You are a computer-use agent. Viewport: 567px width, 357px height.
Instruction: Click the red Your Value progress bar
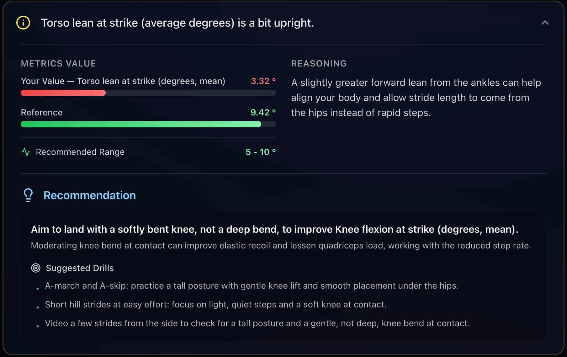pyautogui.click(x=63, y=93)
